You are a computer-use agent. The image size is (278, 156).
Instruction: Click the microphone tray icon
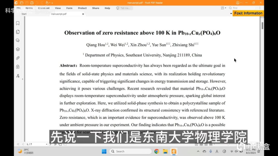(211, 151)
